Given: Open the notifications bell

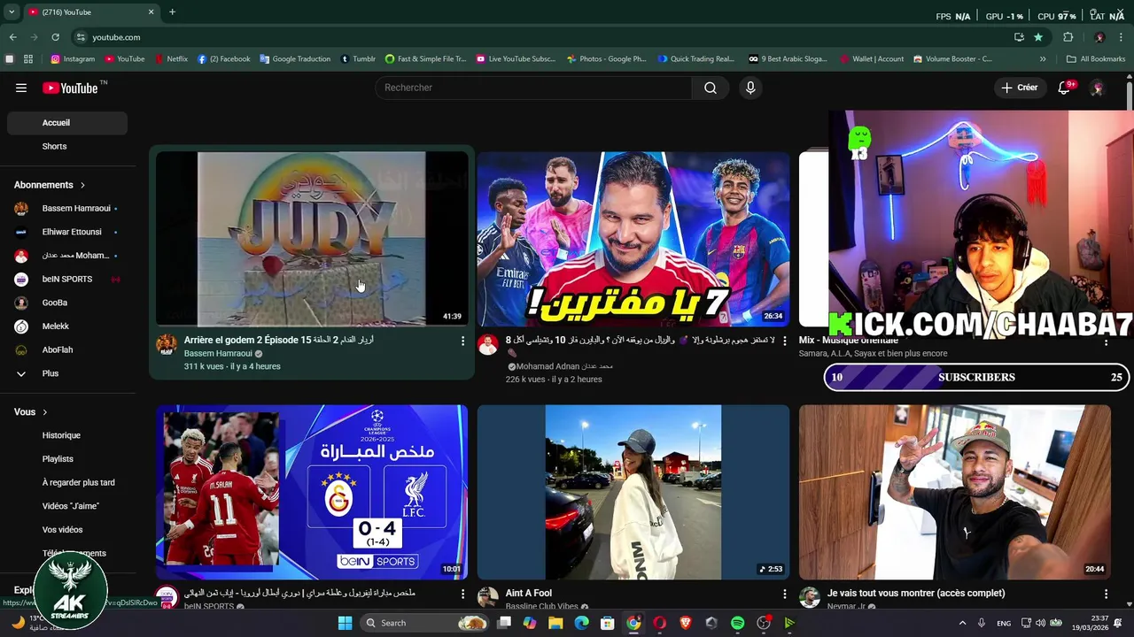Looking at the screenshot, I should coord(1065,88).
